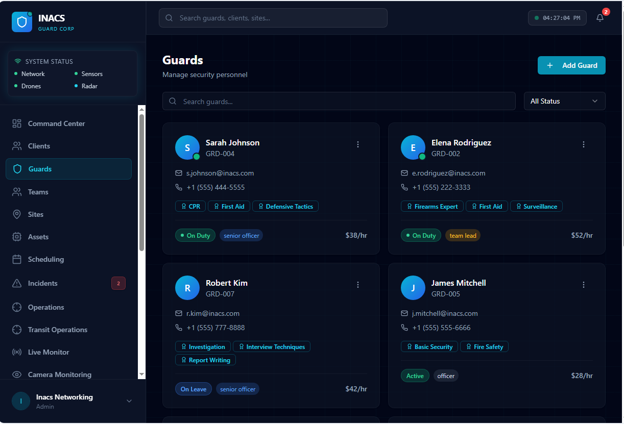Screen dimensions: 624x424
Task: Open the Command Center page
Action: coord(68,123)
